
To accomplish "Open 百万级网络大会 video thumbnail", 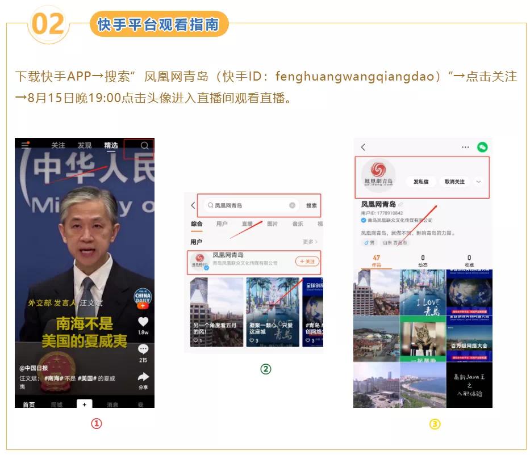I will [x=469, y=339].
